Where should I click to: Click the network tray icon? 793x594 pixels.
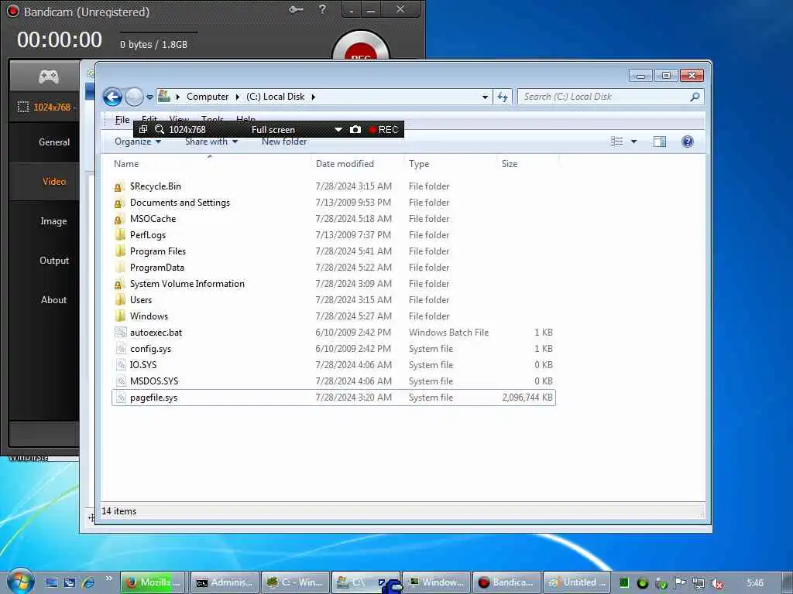698,583
